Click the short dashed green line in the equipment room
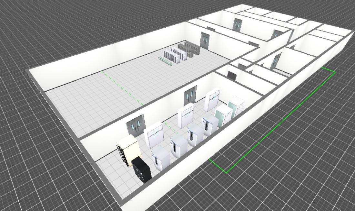This screenshot has height=211, width=355. 171,128
